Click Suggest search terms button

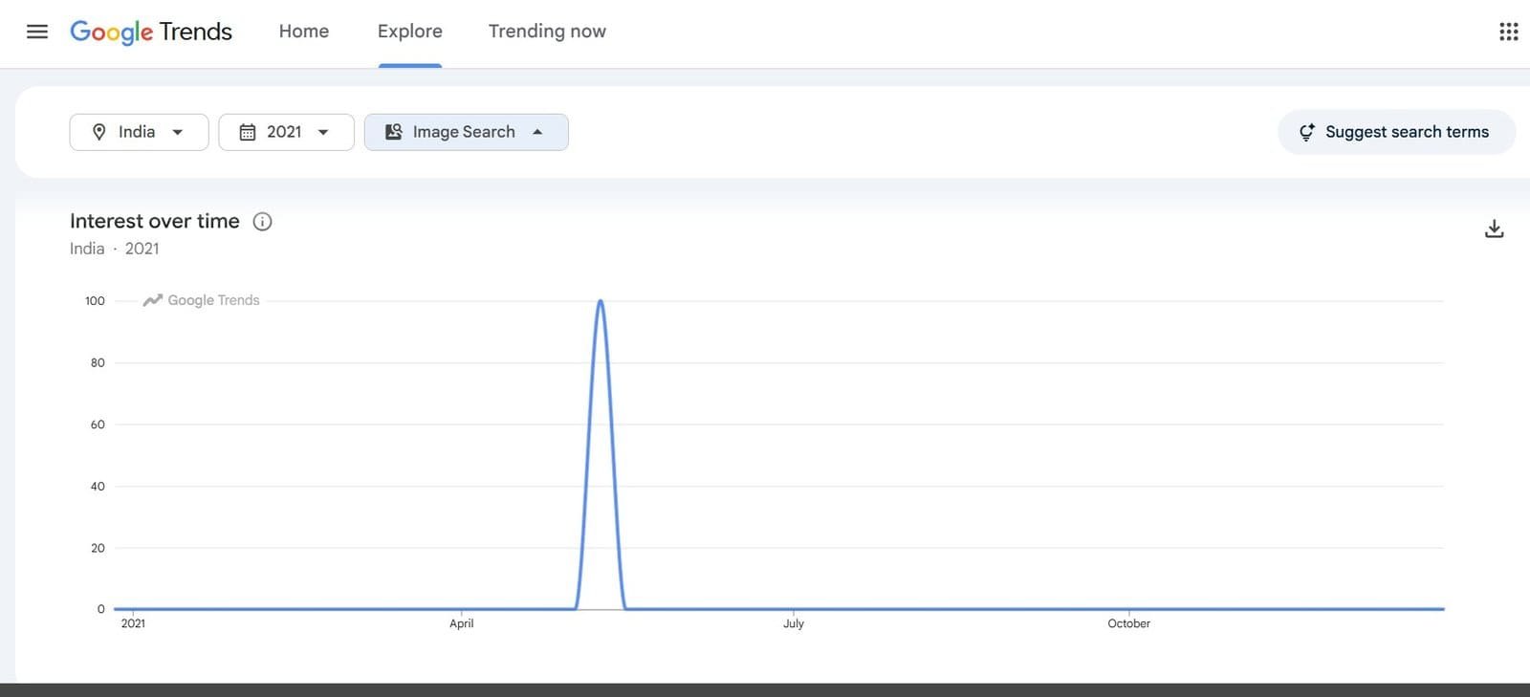point(1396,132)
